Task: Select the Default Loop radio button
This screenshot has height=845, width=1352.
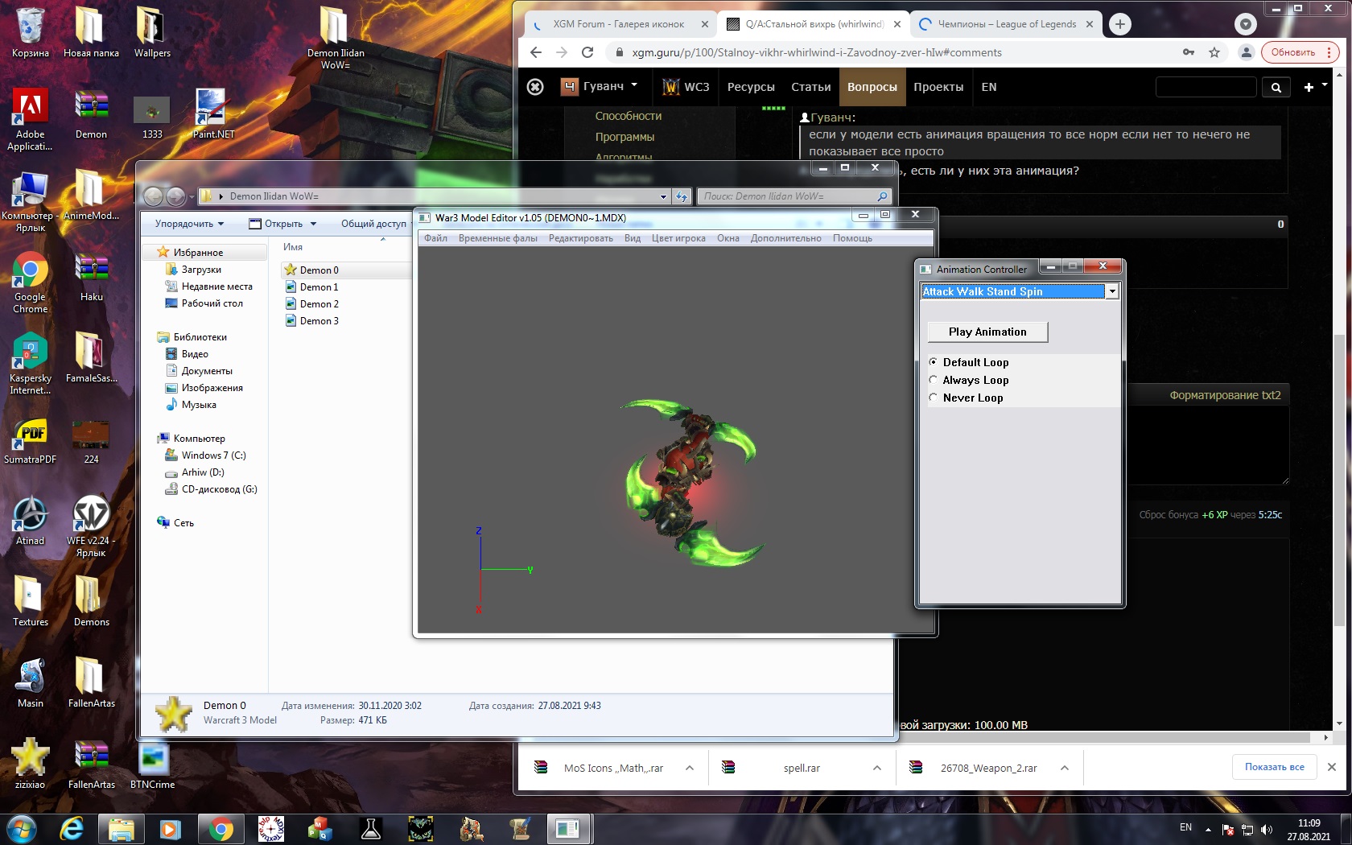Action: click(934, 362)
